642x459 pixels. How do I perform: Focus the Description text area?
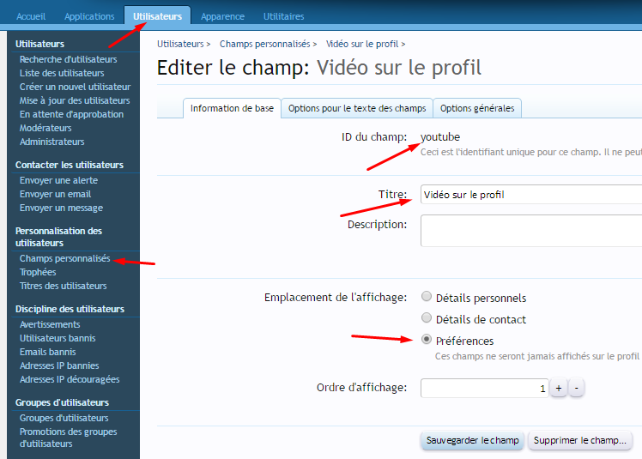tap(530, 231)
